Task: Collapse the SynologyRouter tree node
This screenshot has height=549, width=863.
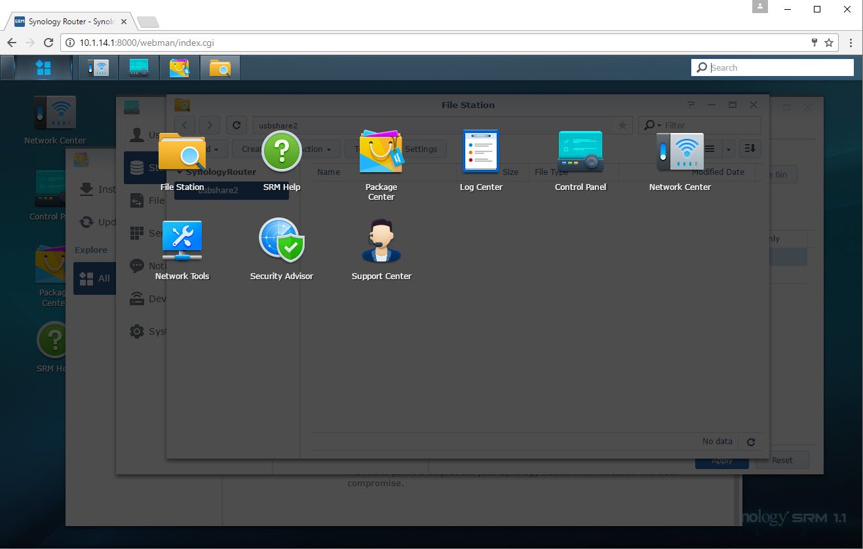Action: [x=180, y=172]
